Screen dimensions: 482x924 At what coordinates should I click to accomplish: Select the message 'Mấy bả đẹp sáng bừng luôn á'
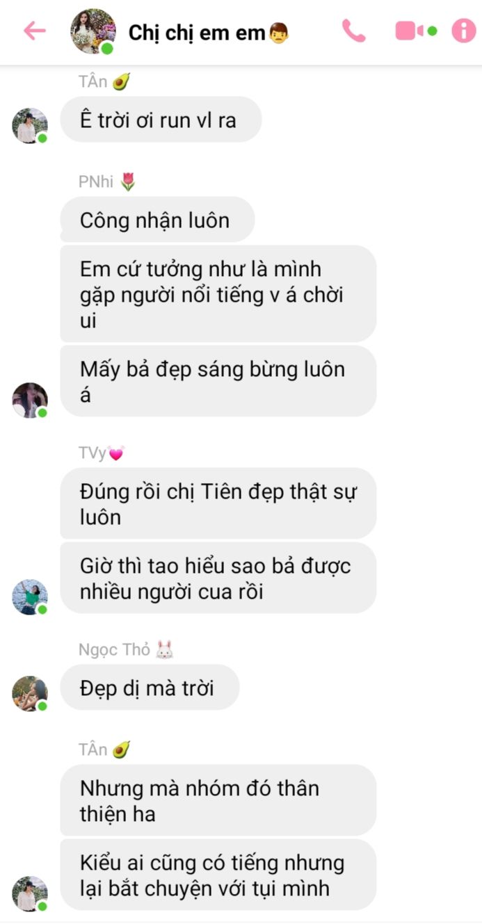218,381
